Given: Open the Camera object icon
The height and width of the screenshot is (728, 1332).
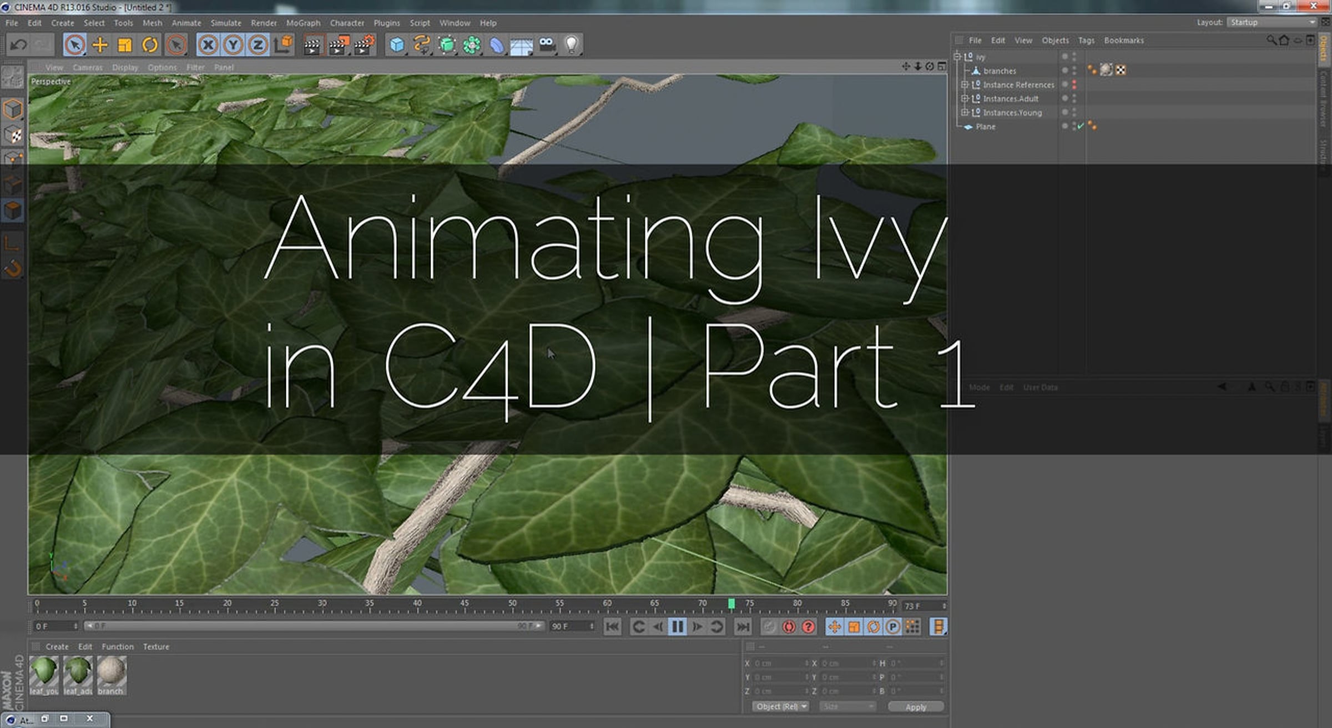Looking at the screenshot, I should [x=547, y=45].
